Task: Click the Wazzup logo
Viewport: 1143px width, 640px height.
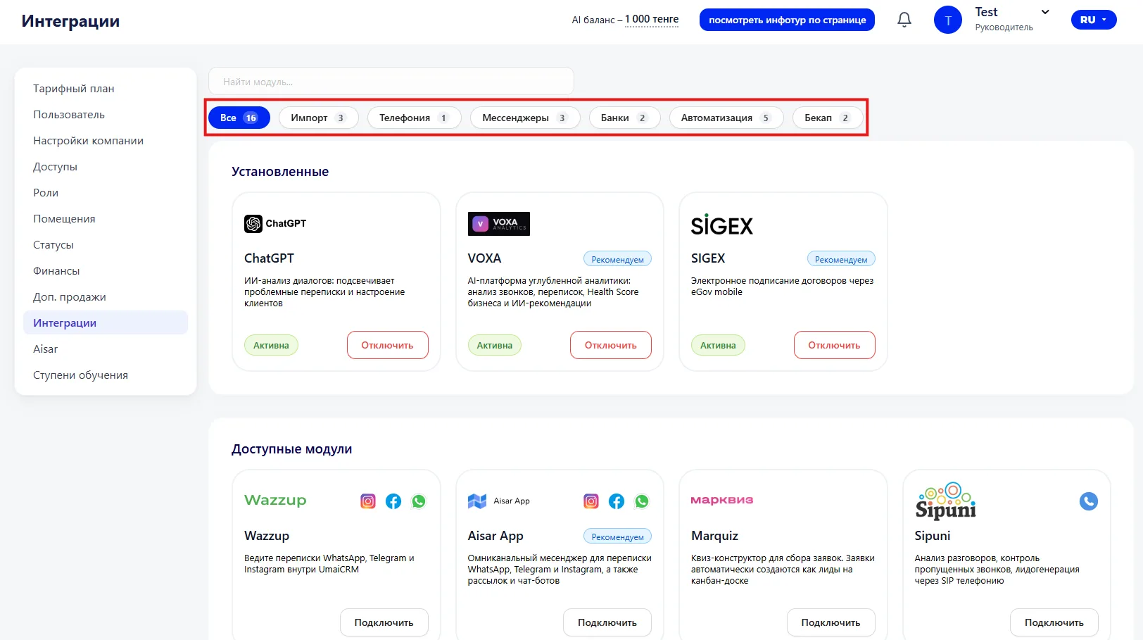Action: (275, 500)
